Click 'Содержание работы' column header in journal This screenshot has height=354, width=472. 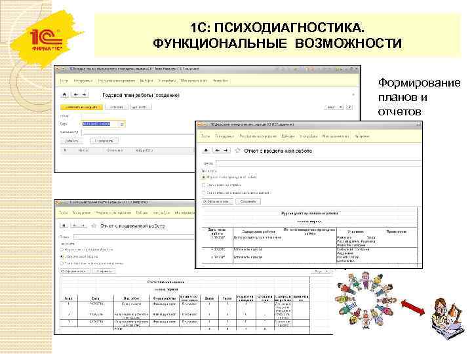tap(258, 231)
